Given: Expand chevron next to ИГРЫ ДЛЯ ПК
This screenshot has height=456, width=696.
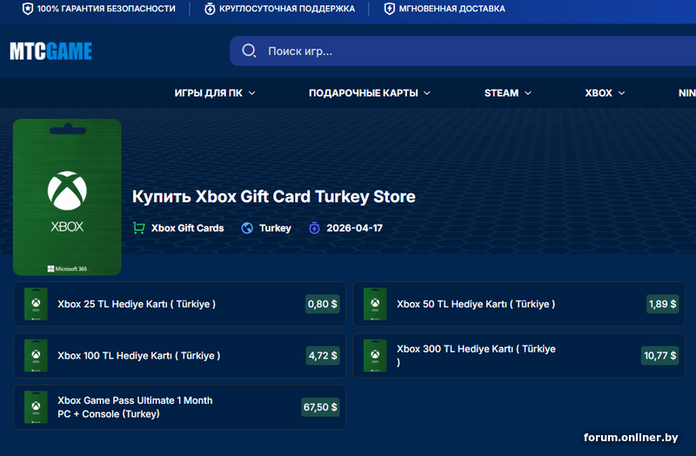Looking at the screenshot, I should [x=251, y=93].
